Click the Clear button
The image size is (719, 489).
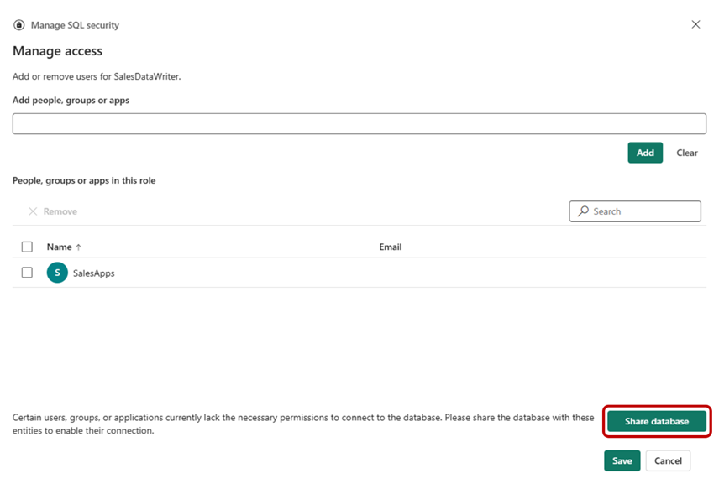coord(687,153)
